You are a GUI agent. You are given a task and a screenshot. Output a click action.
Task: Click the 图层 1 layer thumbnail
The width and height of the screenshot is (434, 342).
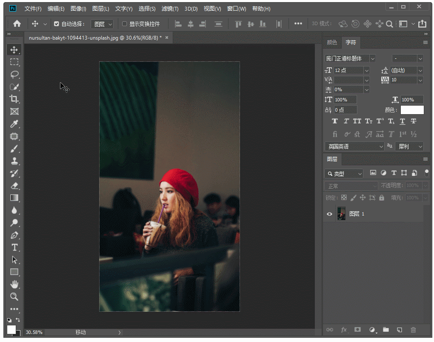(x=341, y=214)
